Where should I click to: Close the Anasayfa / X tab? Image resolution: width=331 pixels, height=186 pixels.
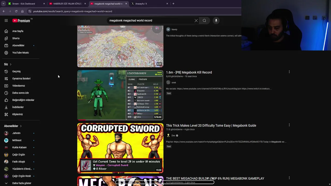167,4
